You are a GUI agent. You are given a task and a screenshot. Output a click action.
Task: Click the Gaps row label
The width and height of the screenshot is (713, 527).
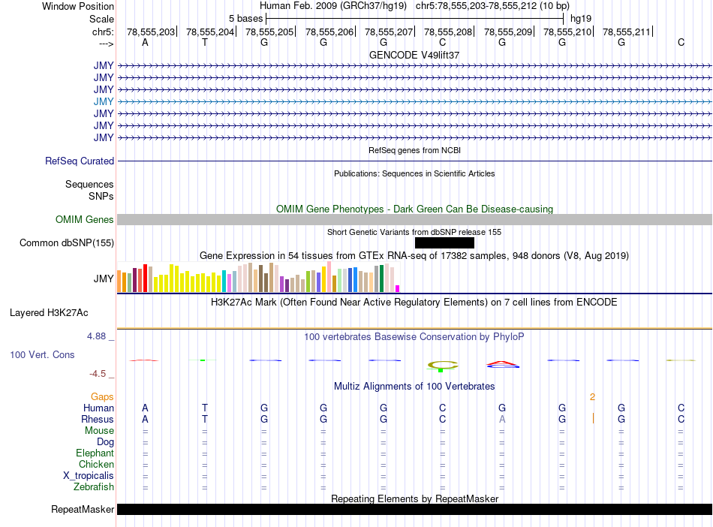(x=102, y=397)
